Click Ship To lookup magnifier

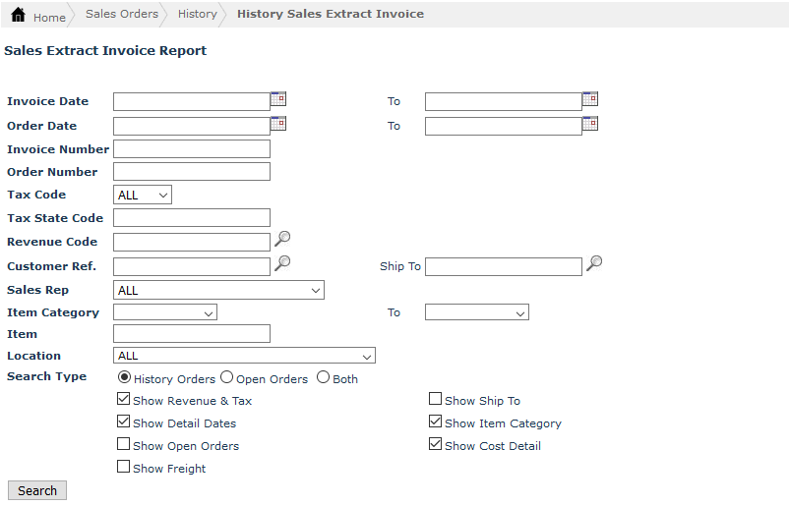[x=594, y=263]
